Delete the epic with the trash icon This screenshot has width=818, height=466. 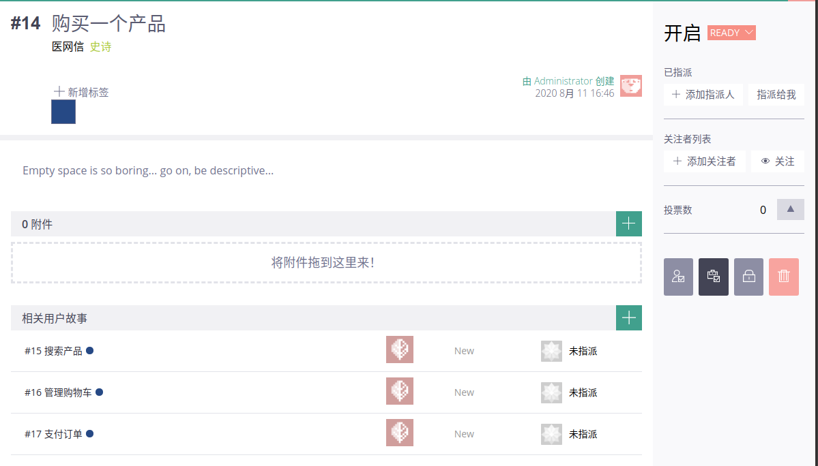coord(783,277)
